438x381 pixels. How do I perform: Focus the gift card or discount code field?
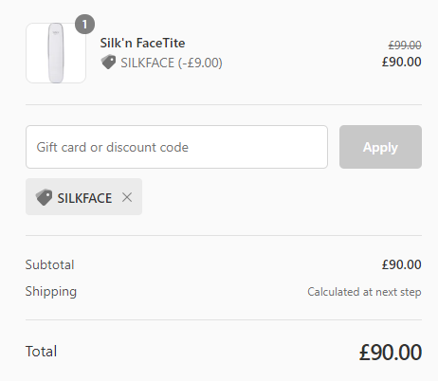[x=176, y=147]
